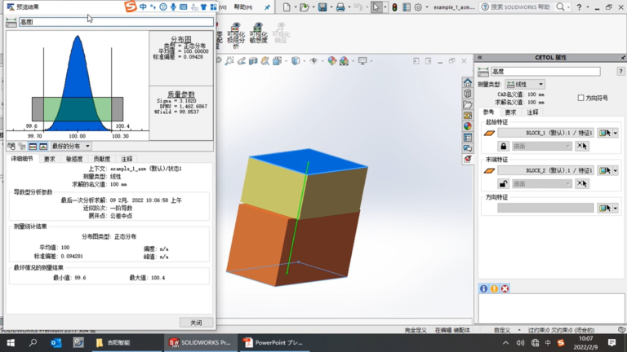Open the File Explorer task pane tab
Viewport: 627px width, 352px height.
click(468, 104)
